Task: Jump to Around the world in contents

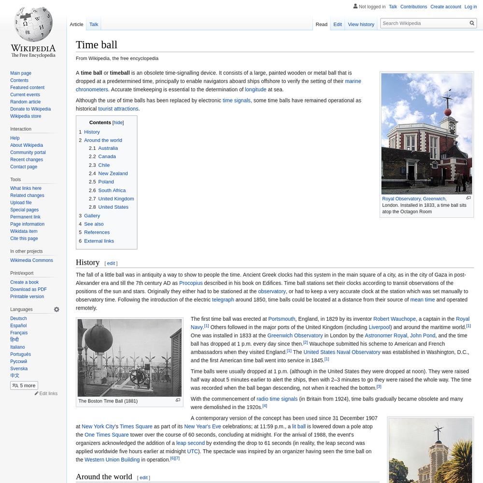Action: pyautogui.click(x=103, y=140)
